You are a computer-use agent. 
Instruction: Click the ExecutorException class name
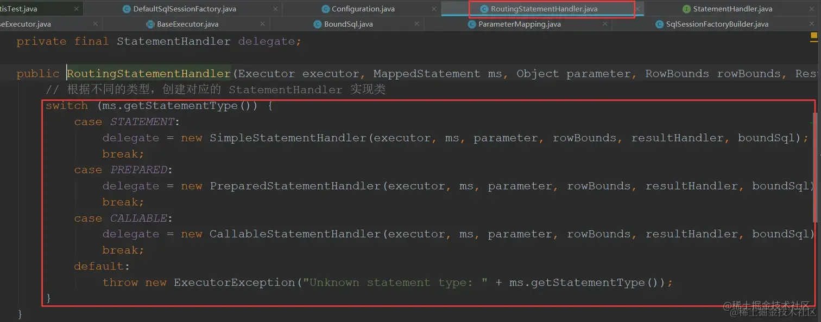click(235, 282)
